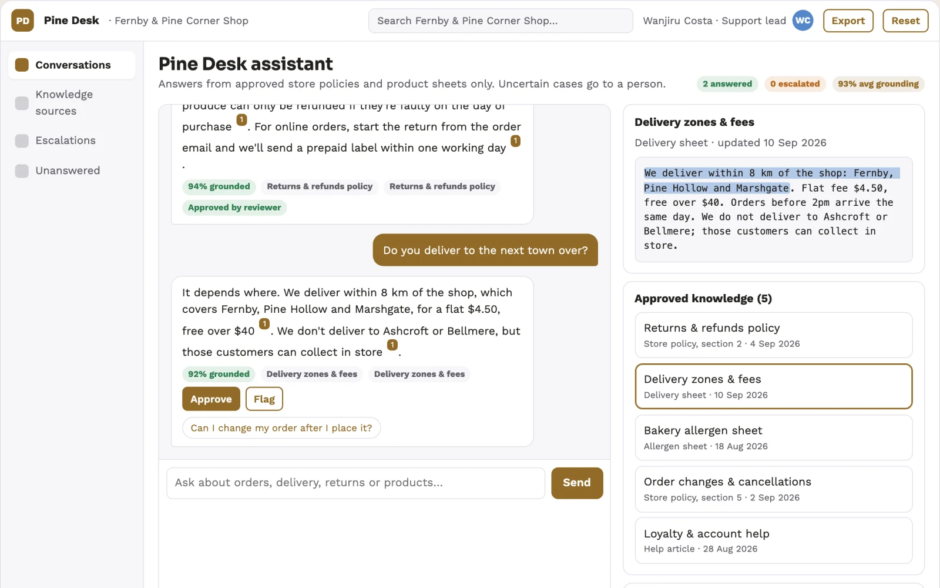
Task: Focus the Search Fernby & Pine Corner Shop field
Action: point(501,21)
